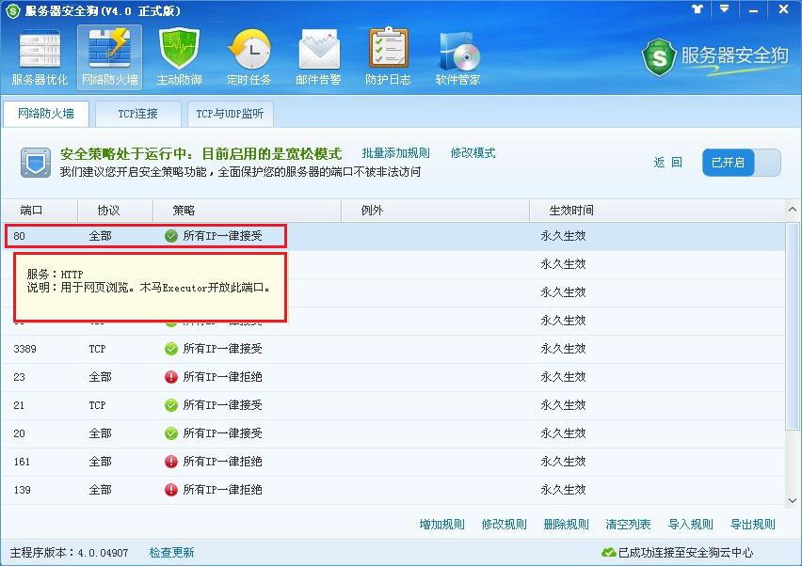
Task: Click the chevron above the rule list scrollbar
Action: point(793,209)
